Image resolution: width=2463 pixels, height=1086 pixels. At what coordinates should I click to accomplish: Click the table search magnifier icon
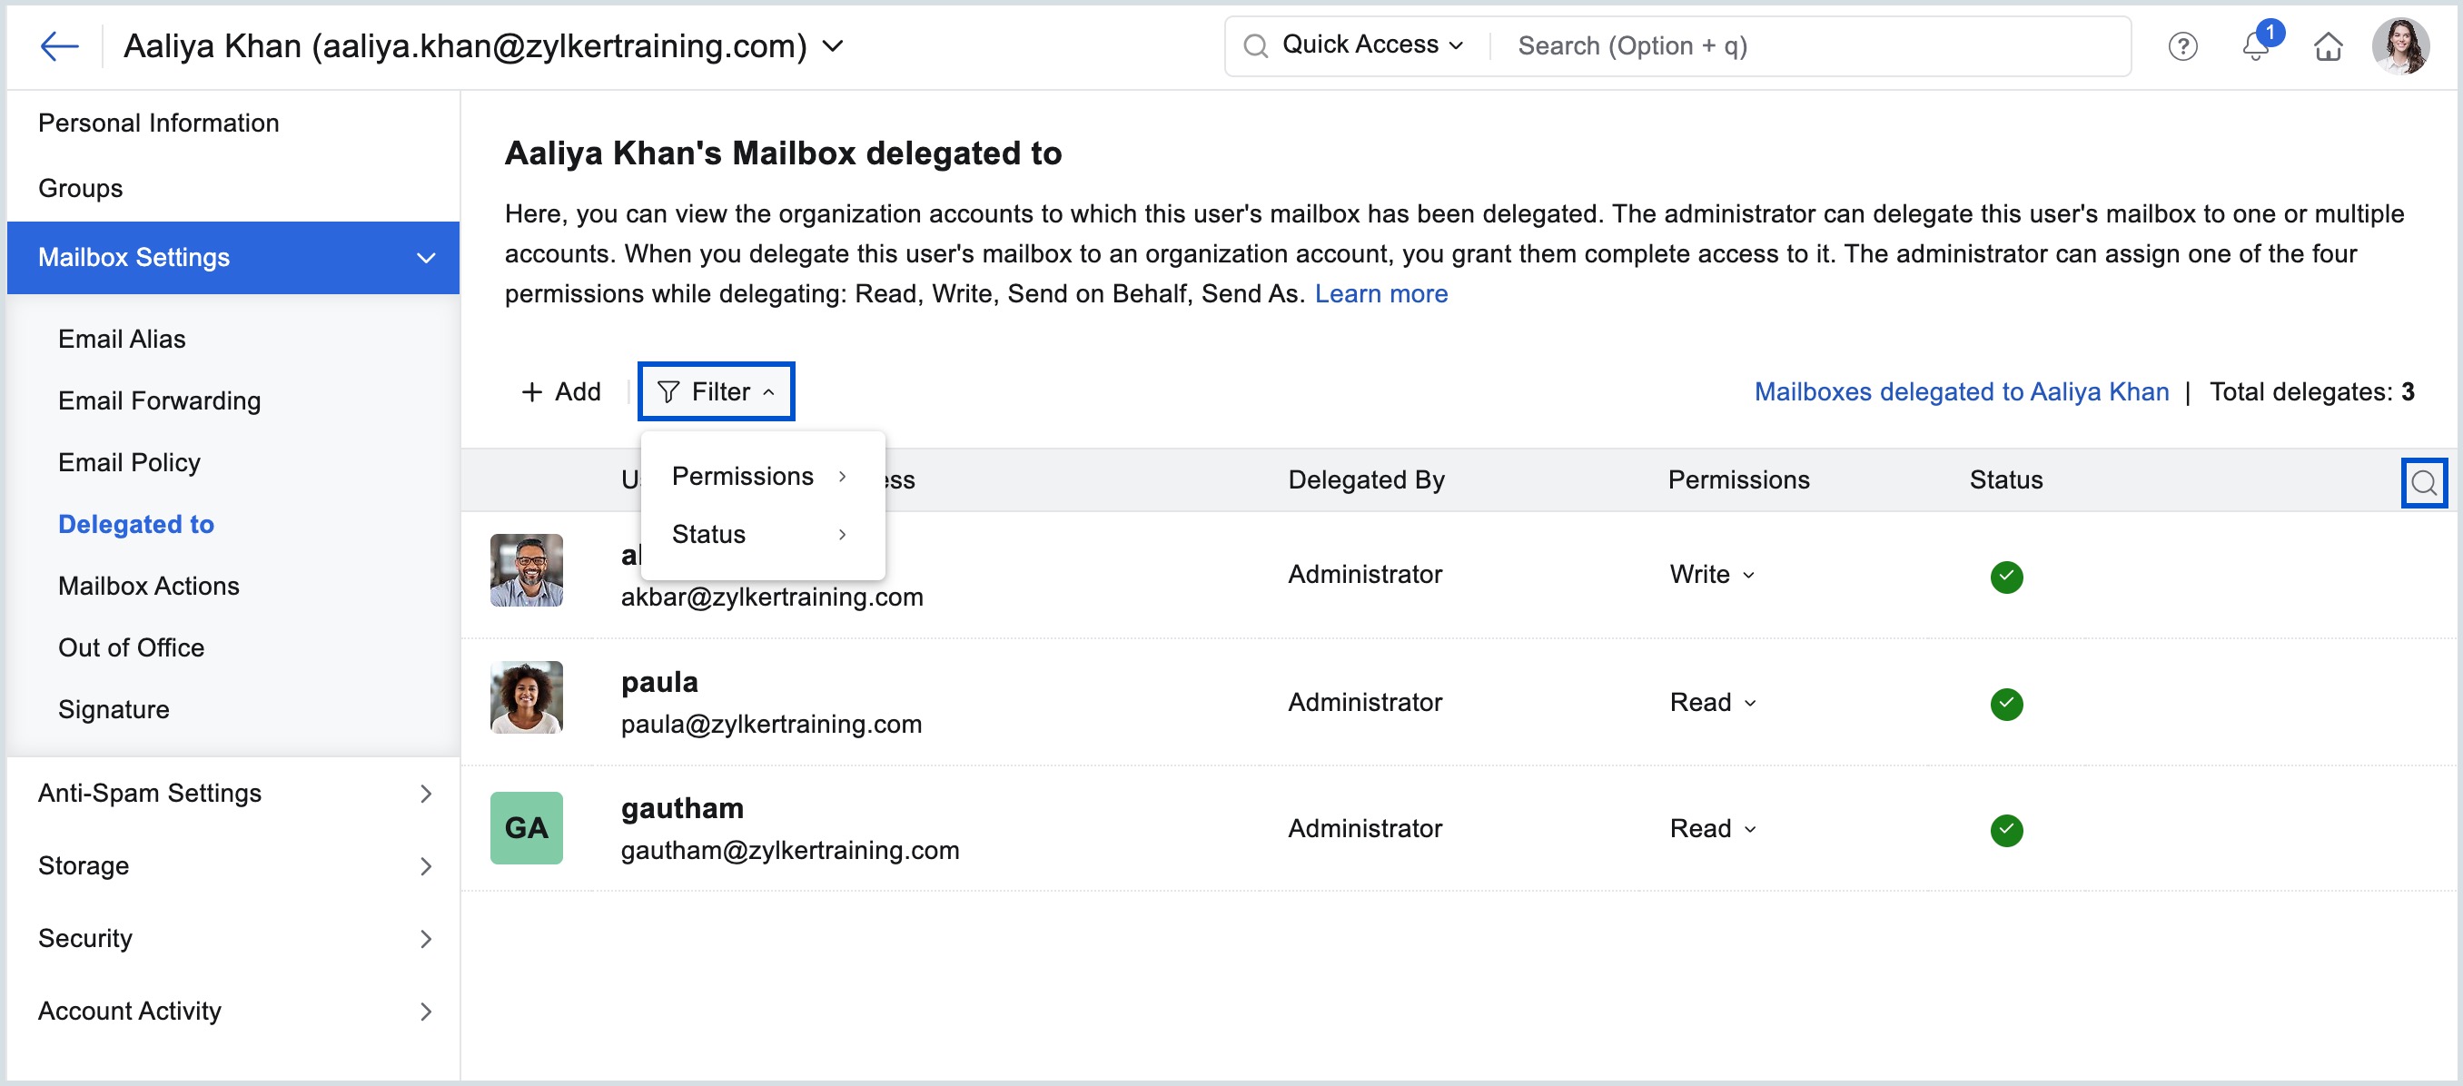(x=2423, y=483)
